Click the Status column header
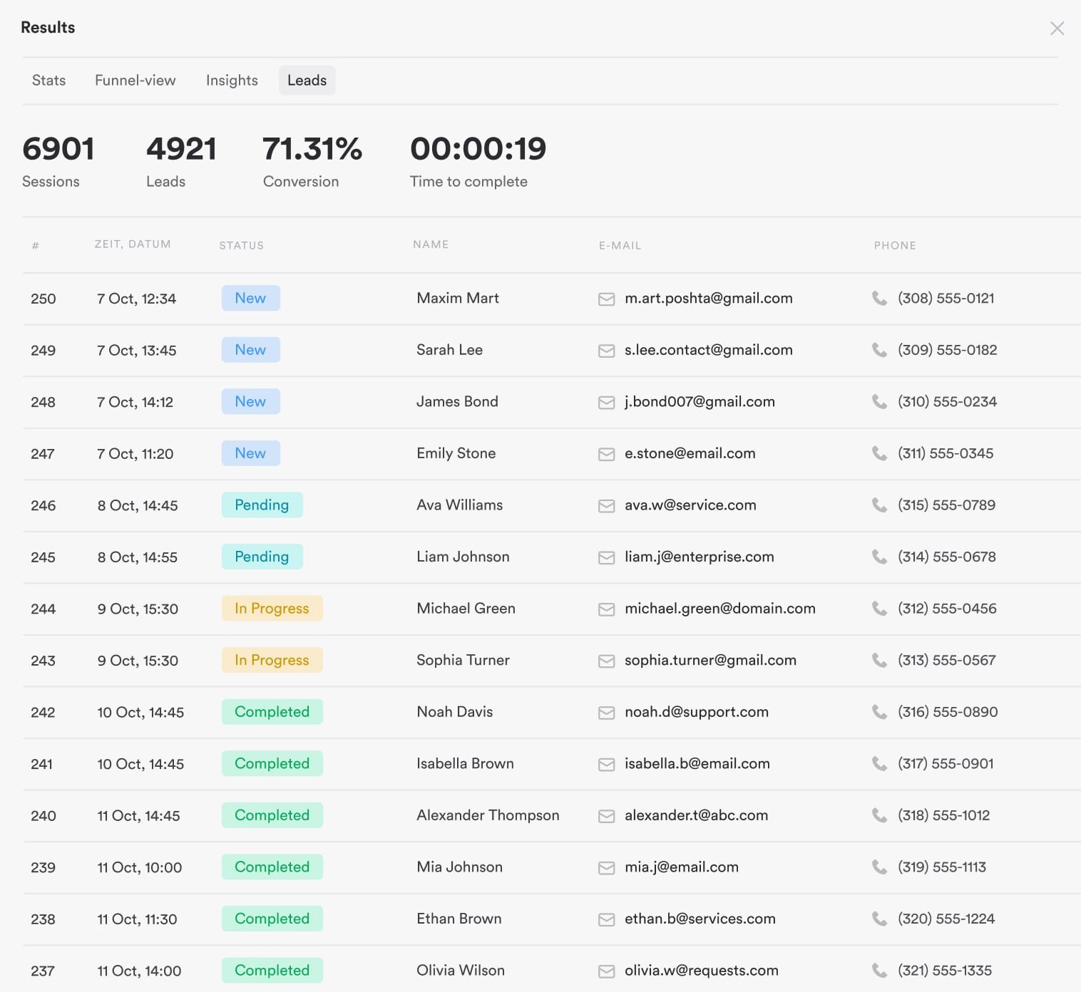1081x992 pixels. [241, 246]
